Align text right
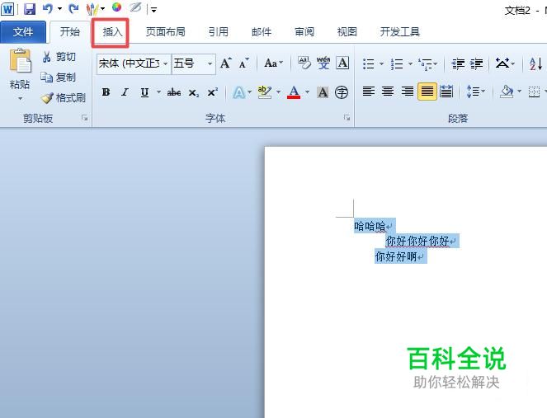This screenshot has width=547, height=418. 407,92
